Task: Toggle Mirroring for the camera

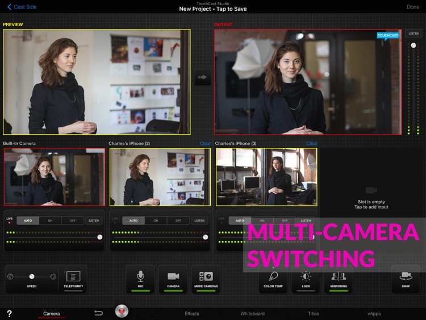Action: click(339, 280)
